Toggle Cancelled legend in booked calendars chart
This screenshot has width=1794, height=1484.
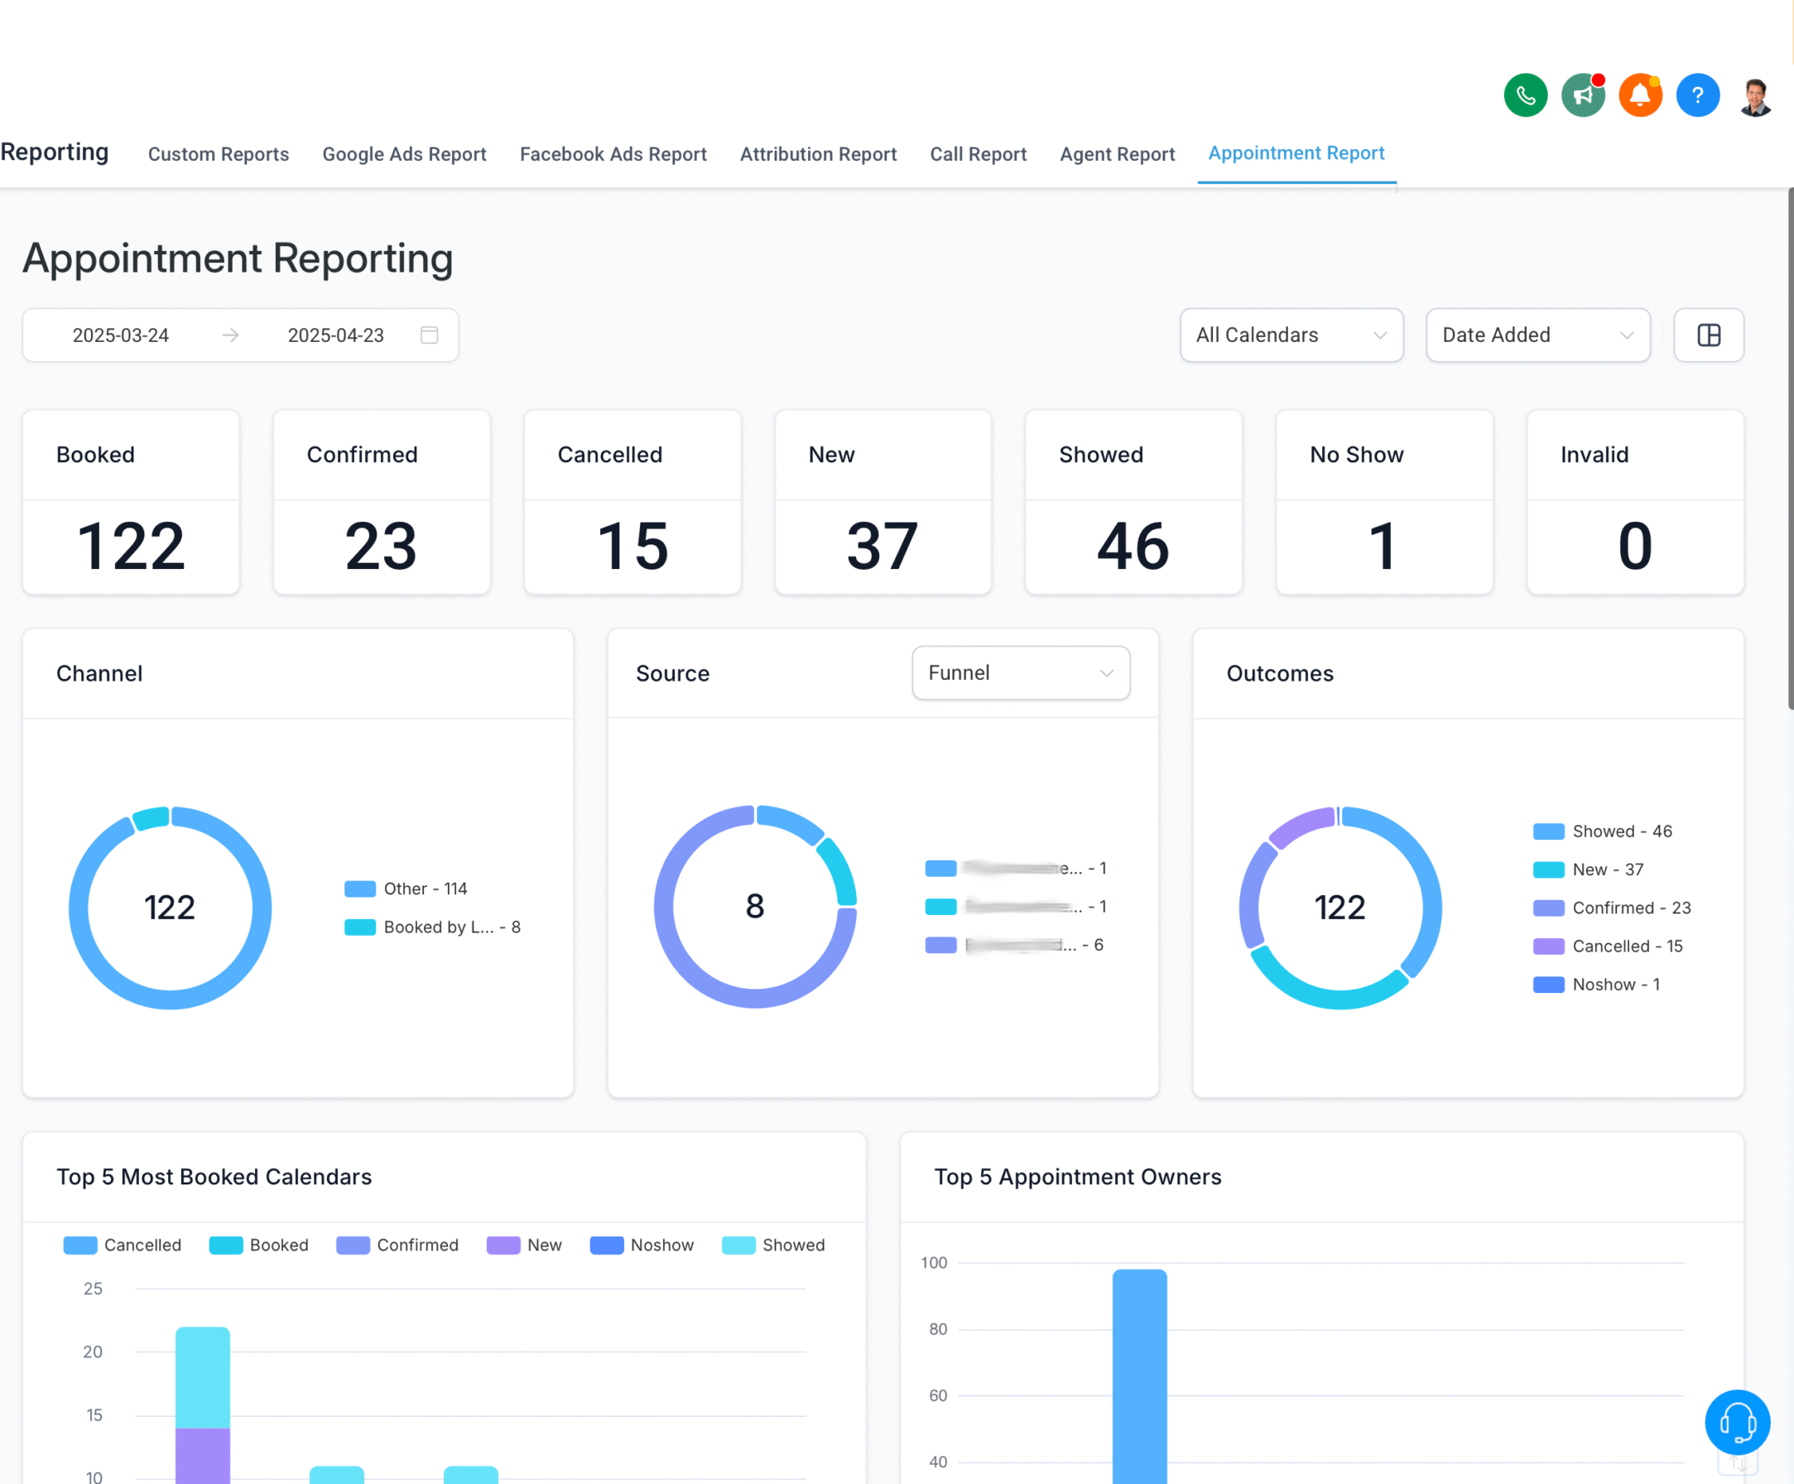(123, 1245)
